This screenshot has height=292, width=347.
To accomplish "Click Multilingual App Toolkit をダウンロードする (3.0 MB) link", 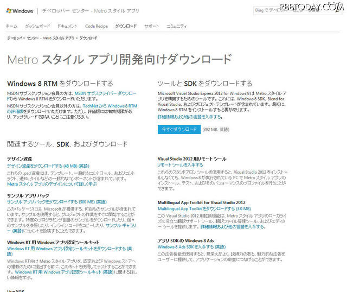I will coord(204,209).
